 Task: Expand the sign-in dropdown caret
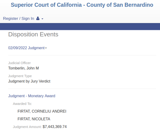click(x=42, y=19)
